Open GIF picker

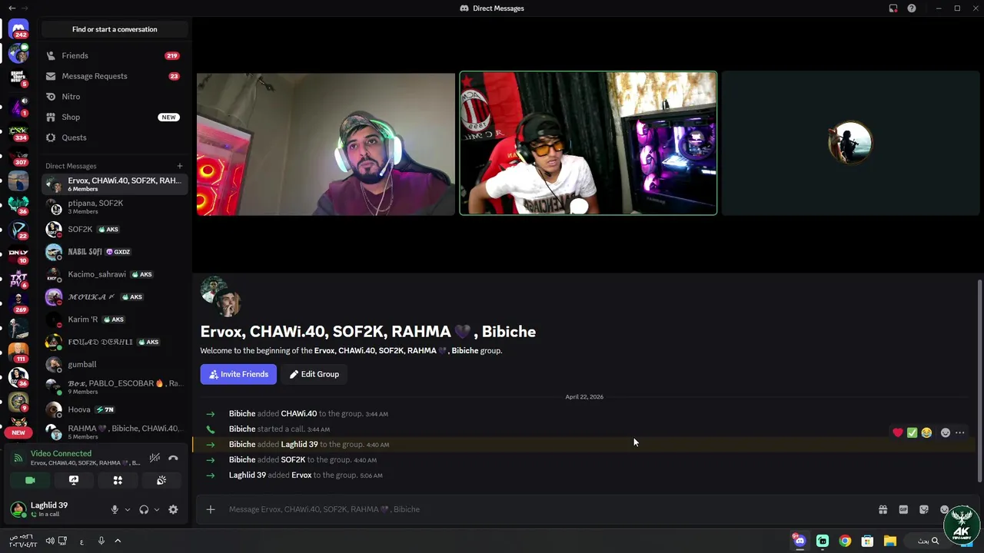[903, 509]
